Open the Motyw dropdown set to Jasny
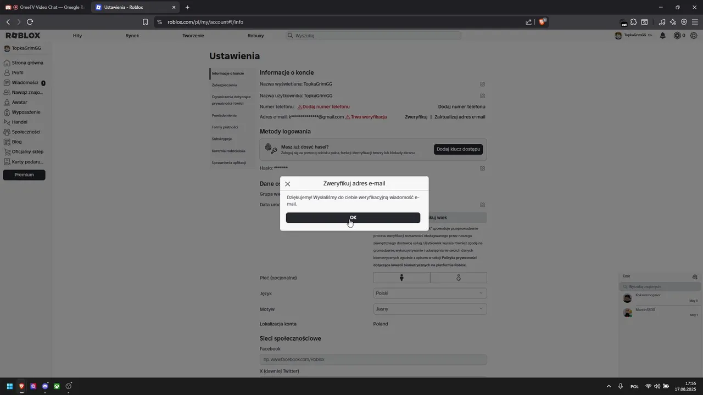Image resolution: width=703 pixels, height=395 pixels. [x=430, y=309]
